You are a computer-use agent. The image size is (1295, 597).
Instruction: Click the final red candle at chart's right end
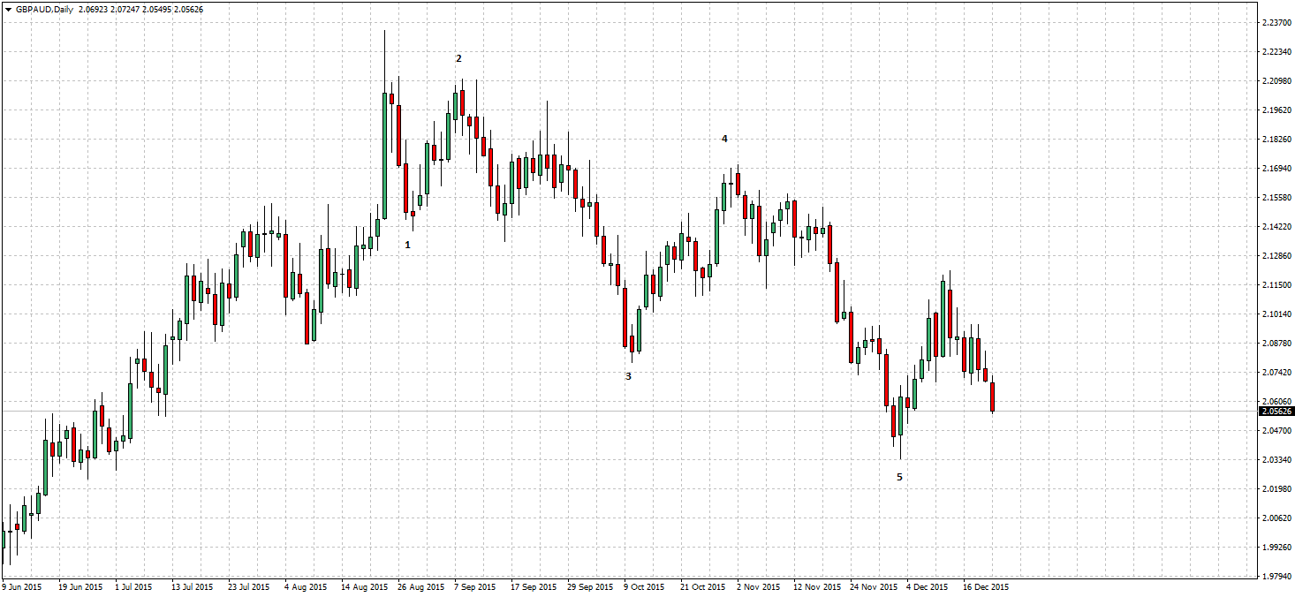[x=993, y=396]
